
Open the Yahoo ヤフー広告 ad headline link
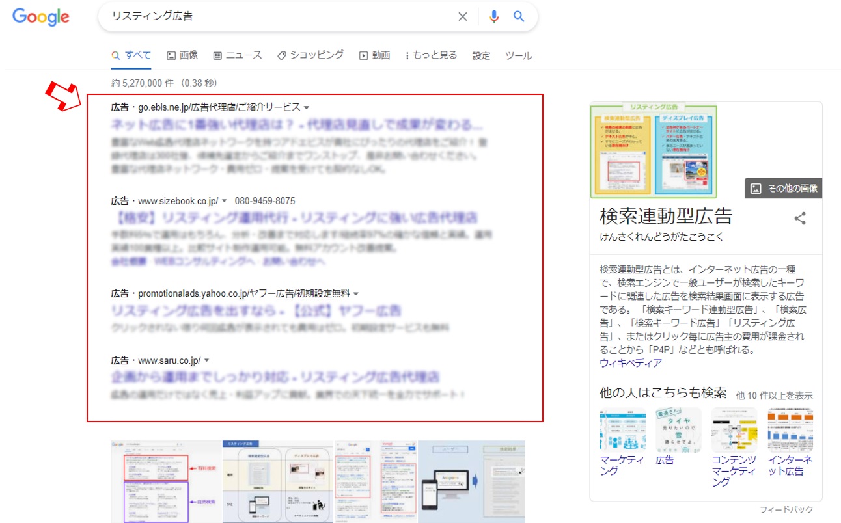click(x=256, y=310)
